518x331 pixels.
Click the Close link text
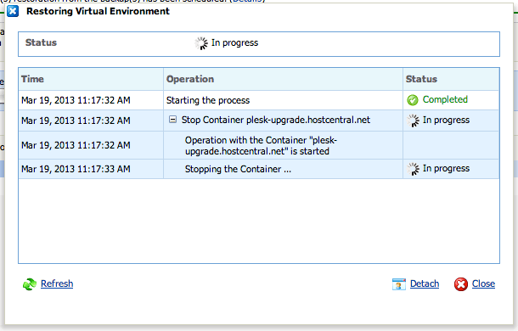483,283
